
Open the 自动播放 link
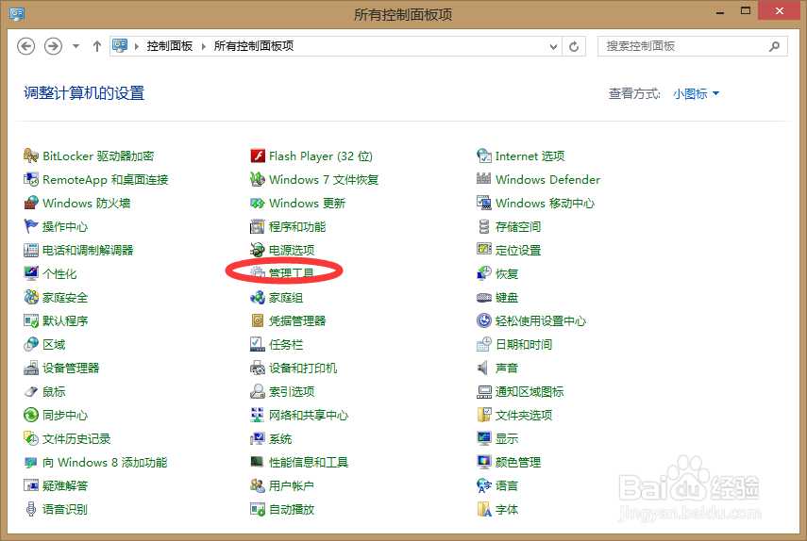coord(292,509)
